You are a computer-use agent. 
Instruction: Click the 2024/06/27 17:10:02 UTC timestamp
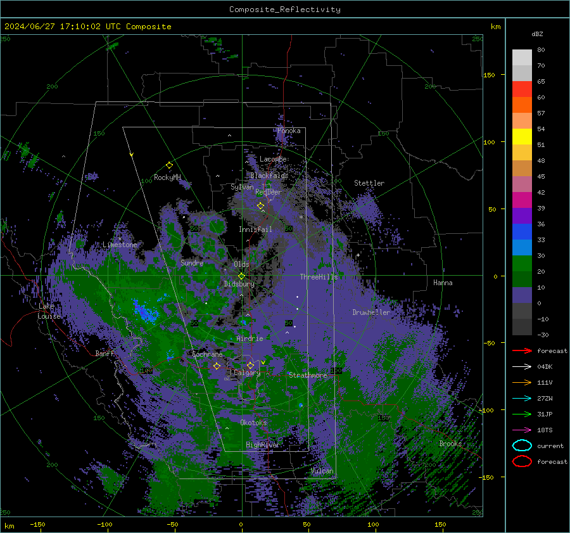[x=63, y=27]
